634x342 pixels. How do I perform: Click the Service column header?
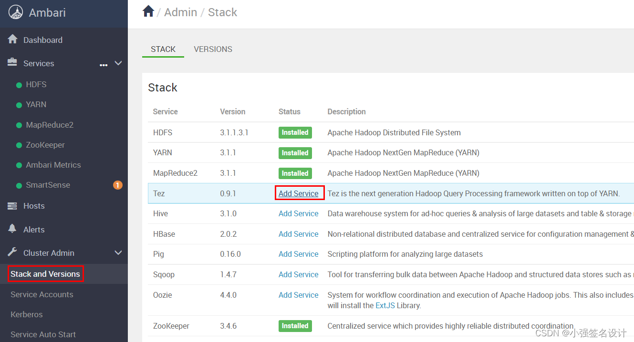click(165, 111)
